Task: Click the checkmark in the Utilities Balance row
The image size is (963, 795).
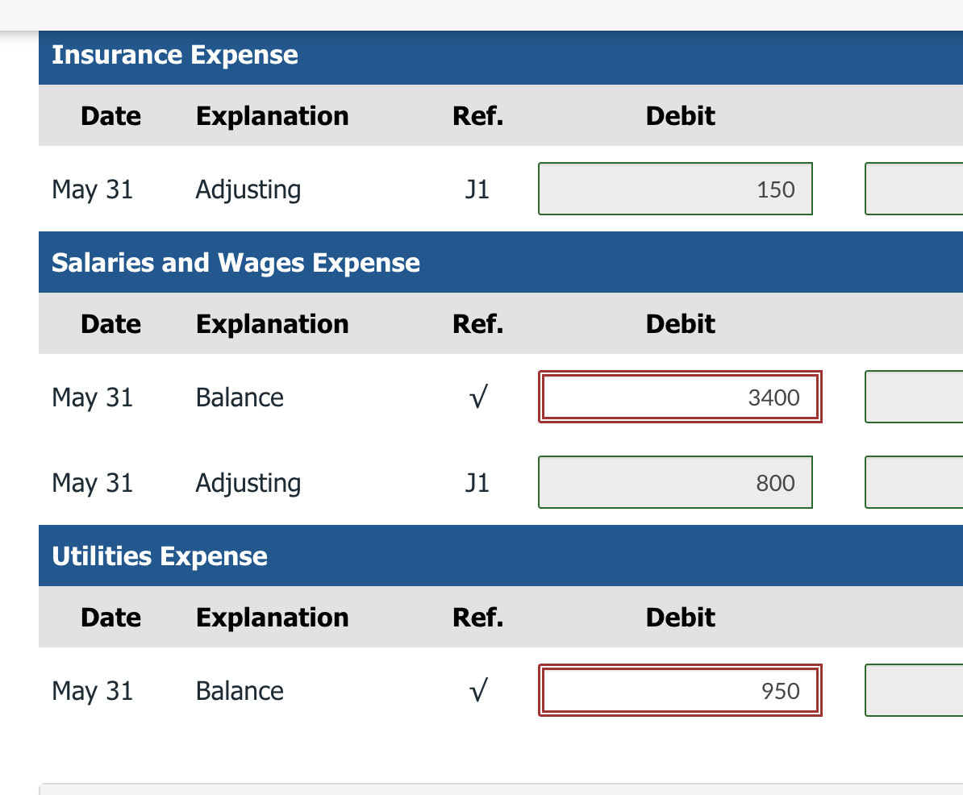Action: point(477,690)
